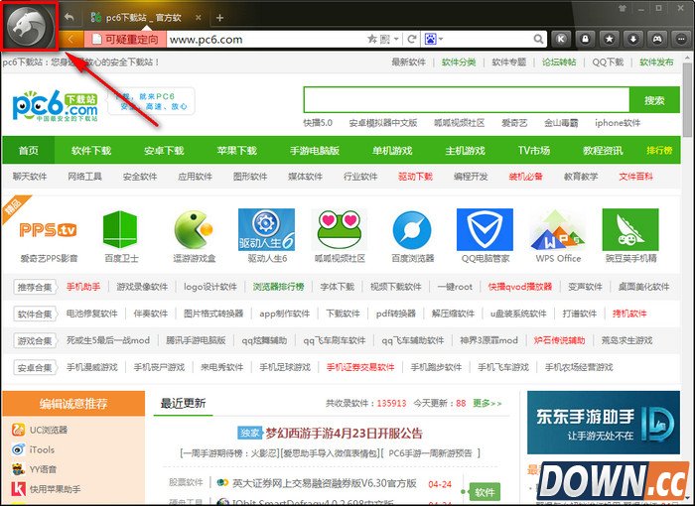The width and height of the screenshot is (695, 506).
Task: Click the 百度浏览器 blue icon
Action: [412, 230]
